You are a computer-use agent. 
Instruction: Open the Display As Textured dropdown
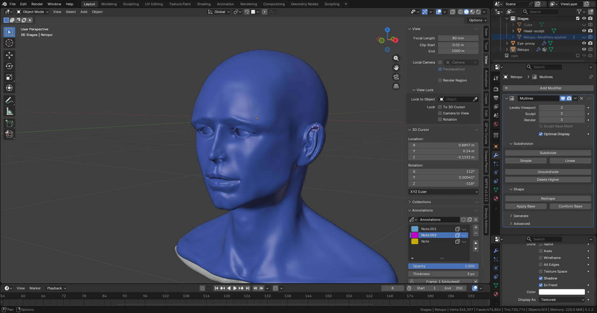(x=562, y=300)
